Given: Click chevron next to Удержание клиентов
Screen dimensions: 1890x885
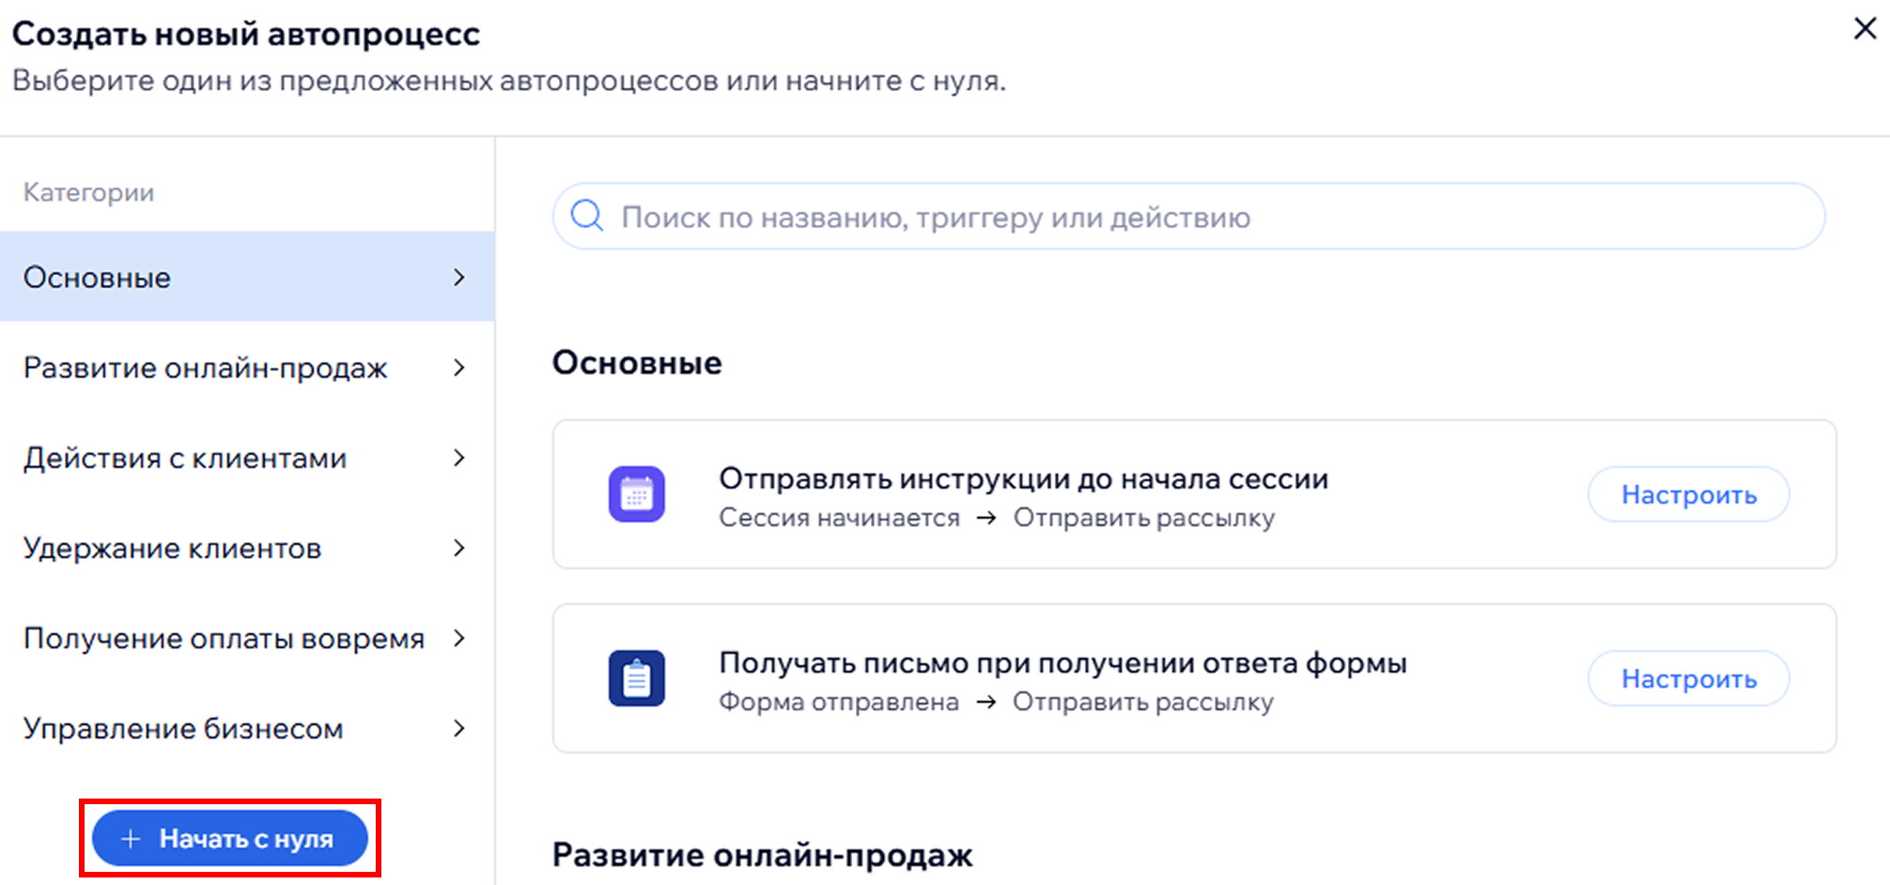Looking at the screenshot, I should point(459,548).
